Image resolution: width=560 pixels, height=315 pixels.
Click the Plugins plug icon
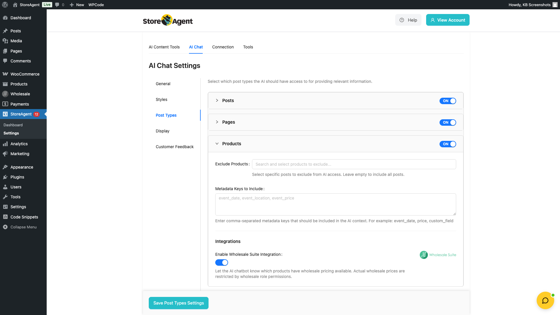(x=5, y=177)
